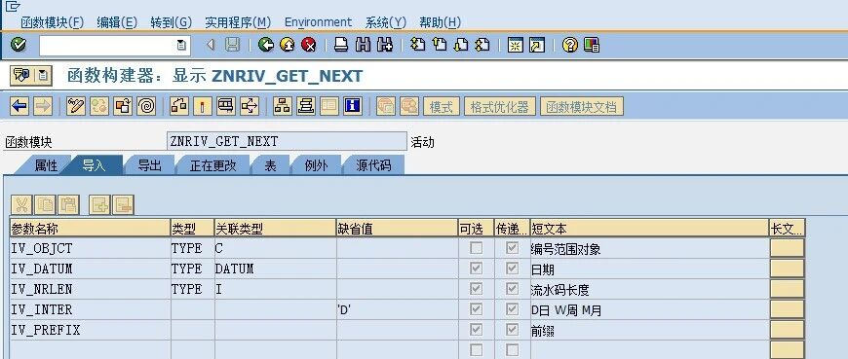
Task: Click the blue previous-object arrow icon
Action: tap(19, 106)
